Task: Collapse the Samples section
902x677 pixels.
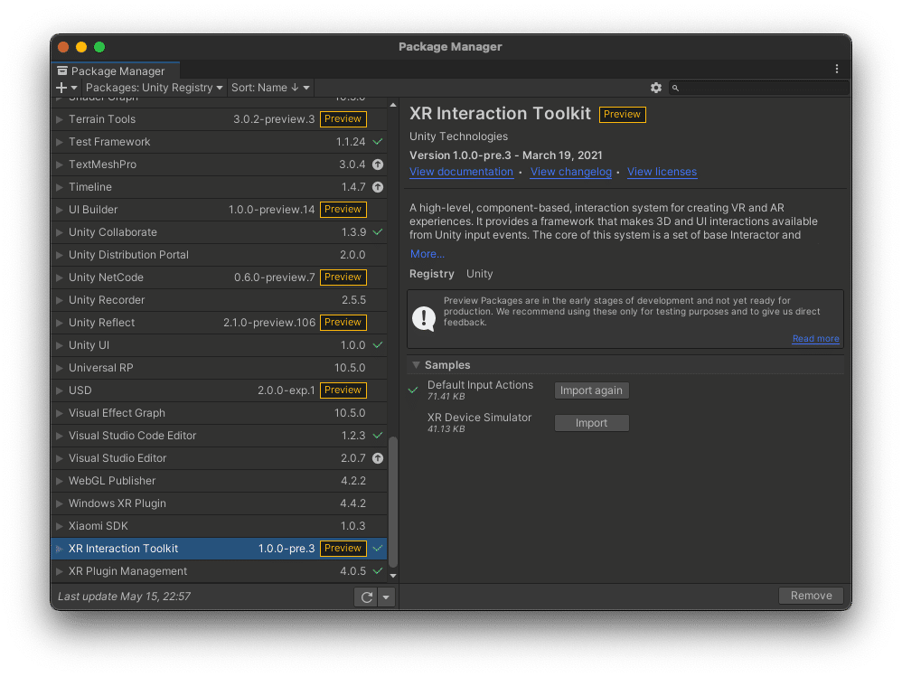Action: (416, 365)
